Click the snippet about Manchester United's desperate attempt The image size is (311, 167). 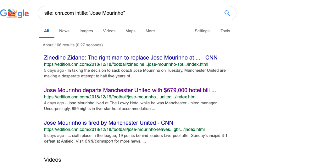pos(135,73)
